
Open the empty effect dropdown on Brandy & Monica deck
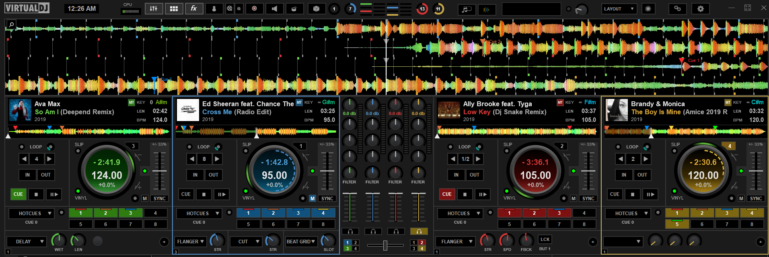point(623,242)
